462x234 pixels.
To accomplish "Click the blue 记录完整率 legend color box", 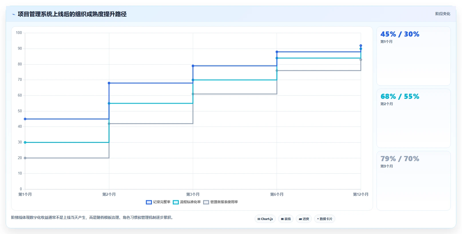I will 149,202.
